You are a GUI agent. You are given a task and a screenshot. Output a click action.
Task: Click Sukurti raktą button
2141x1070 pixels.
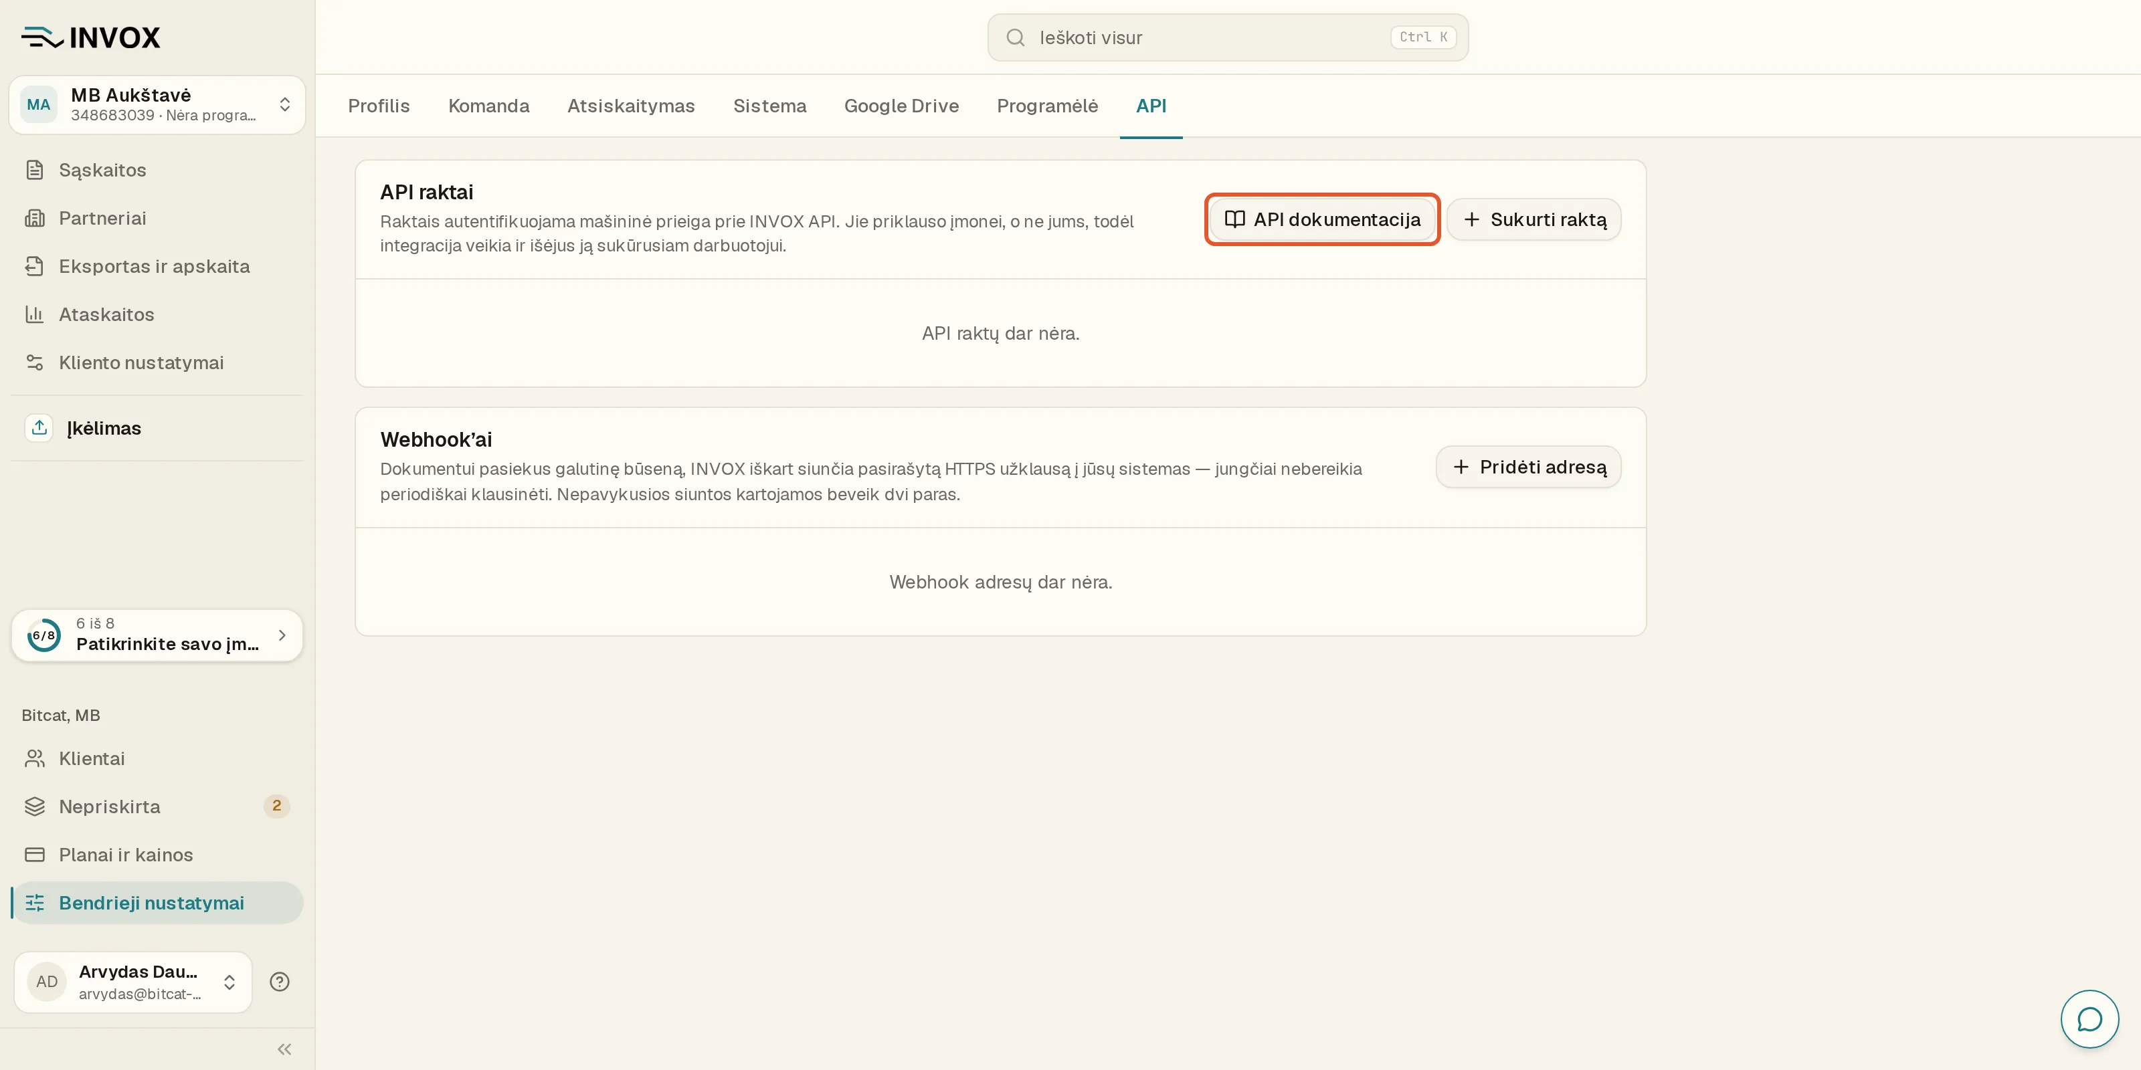(1533, 219)
